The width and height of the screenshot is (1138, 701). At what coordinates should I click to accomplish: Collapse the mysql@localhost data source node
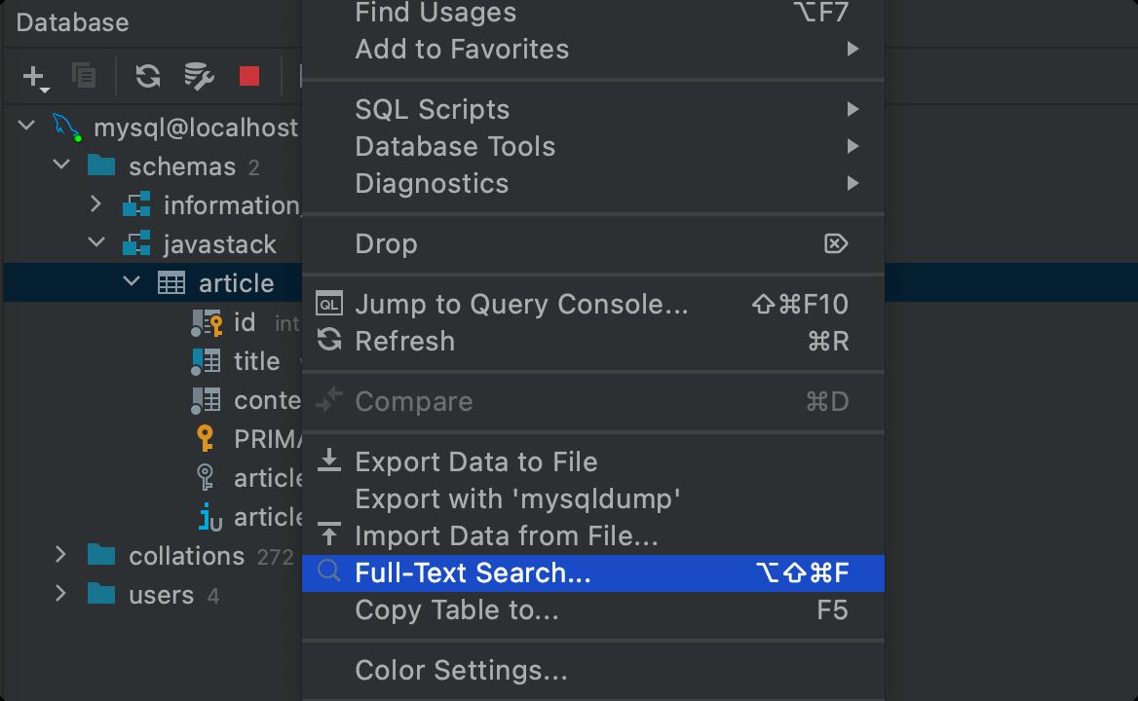click(27, 127)
